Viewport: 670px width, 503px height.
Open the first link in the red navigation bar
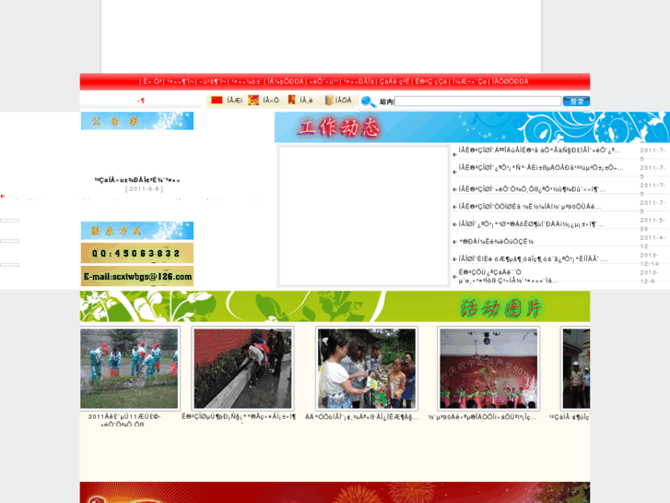pyautogui.click(x=152, y=81)
